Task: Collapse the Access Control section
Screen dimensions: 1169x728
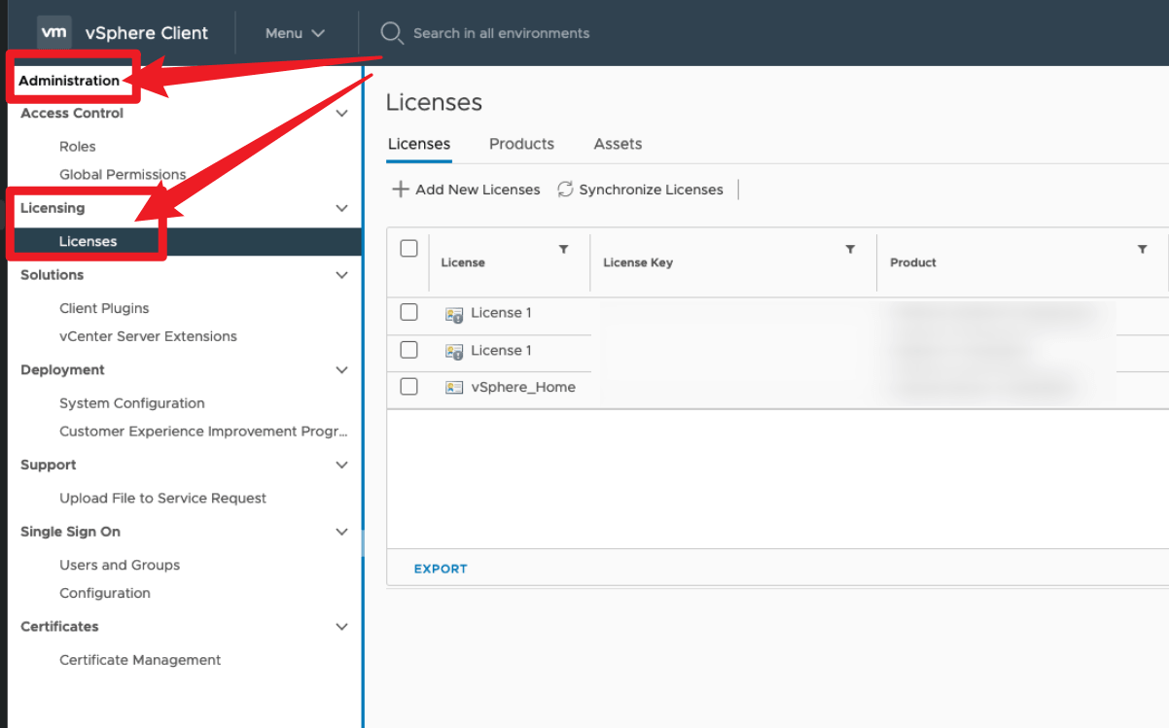Action: click(x=341, y=114)
